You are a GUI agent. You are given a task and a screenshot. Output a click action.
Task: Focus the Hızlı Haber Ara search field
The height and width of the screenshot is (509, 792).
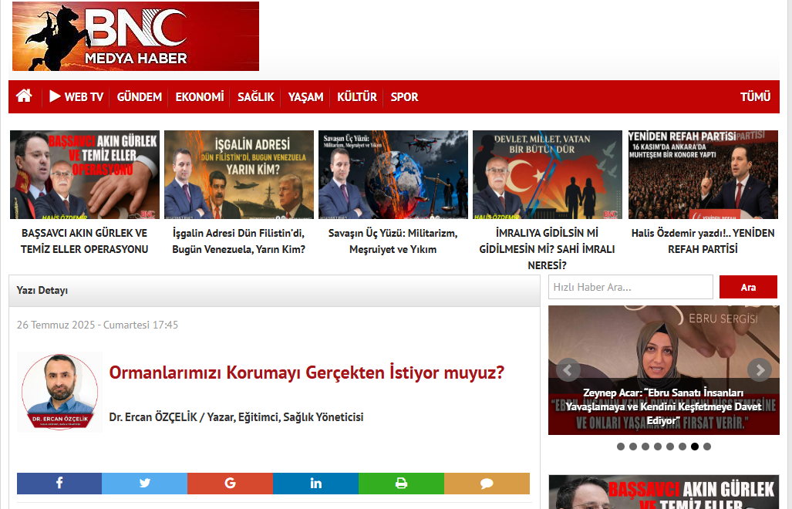pos(630,287)
